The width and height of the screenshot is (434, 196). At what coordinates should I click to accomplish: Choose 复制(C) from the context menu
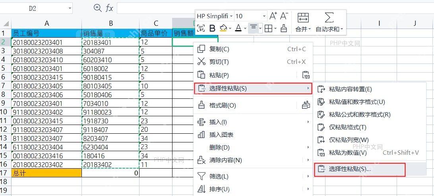tap(253, 49)
